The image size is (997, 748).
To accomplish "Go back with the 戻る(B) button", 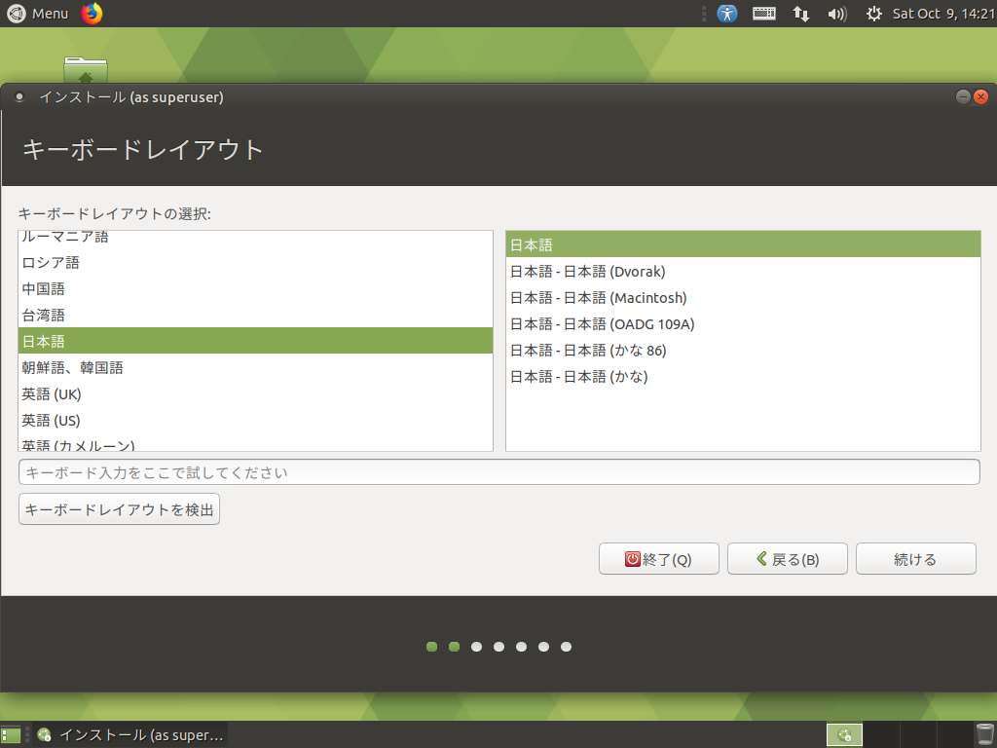I will 787,559.
